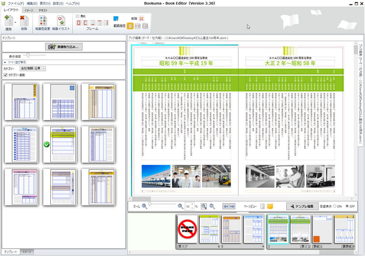The width and height of the screenshot is (365, 256).
Task: Go to next page with right arrow
Action: 232,206
